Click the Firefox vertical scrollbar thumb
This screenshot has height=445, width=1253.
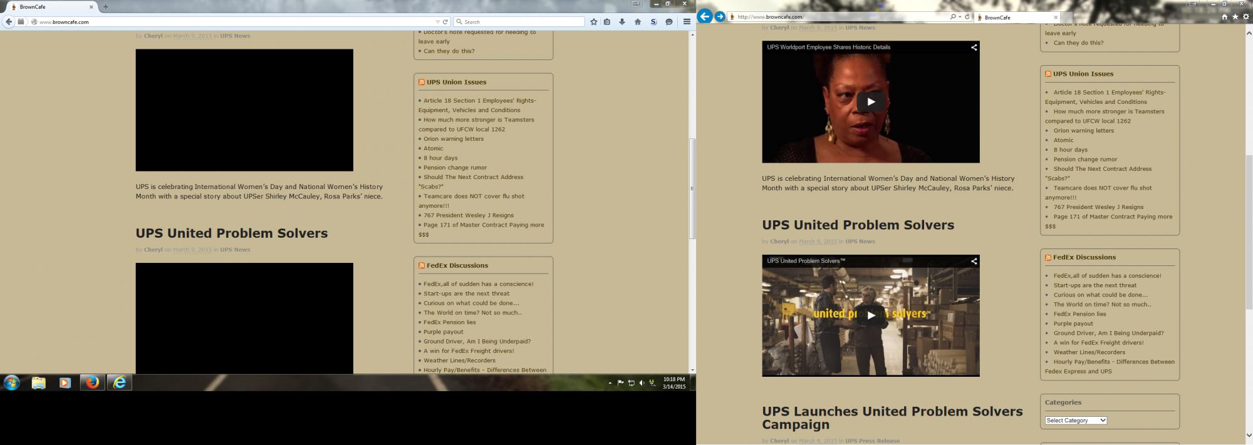692,188
